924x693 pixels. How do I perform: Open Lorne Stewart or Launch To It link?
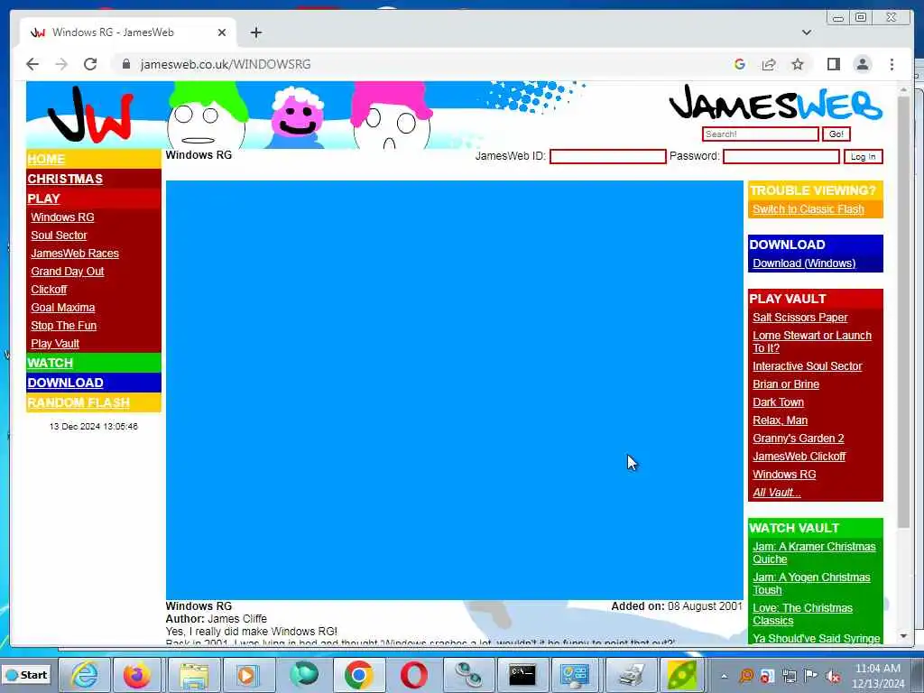pyautogui.click(x=811, y=342)
